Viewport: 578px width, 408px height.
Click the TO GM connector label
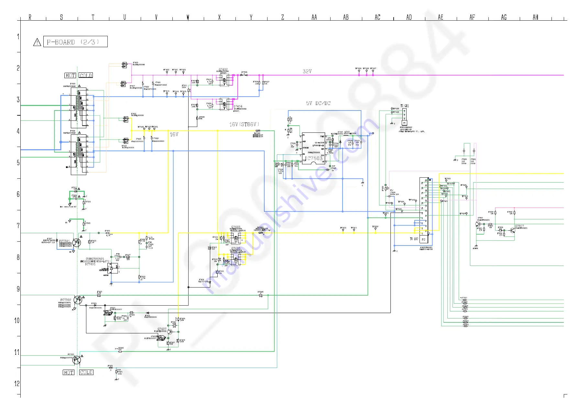pos(404,106)
